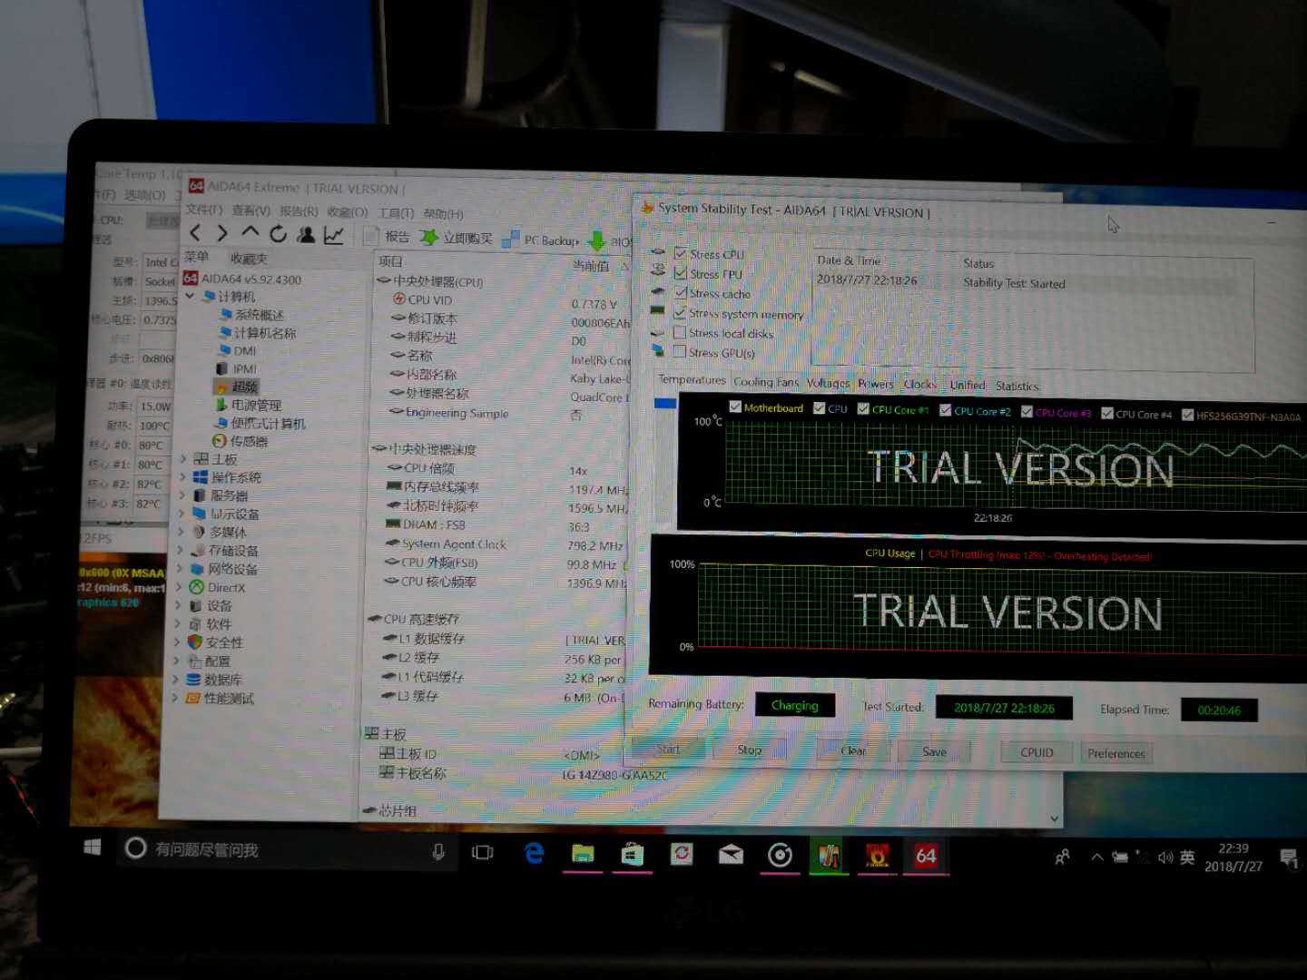The width and height of the screenshot is (1307, 980).
Task: Refresh the AIDA64 page with the refresh icon
Action: 278,234
